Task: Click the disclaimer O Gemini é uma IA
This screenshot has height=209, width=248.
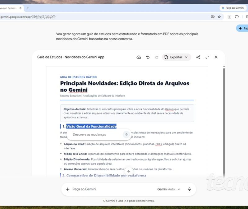Action: (129, 201)
